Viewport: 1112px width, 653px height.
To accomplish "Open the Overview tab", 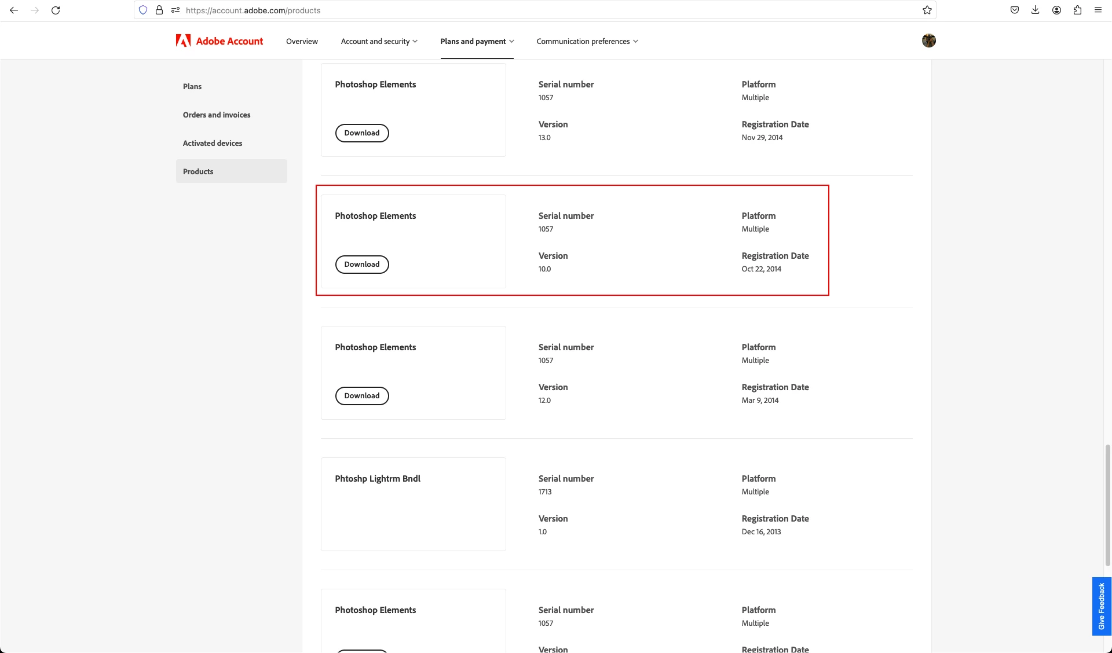I will pos(302,42).
